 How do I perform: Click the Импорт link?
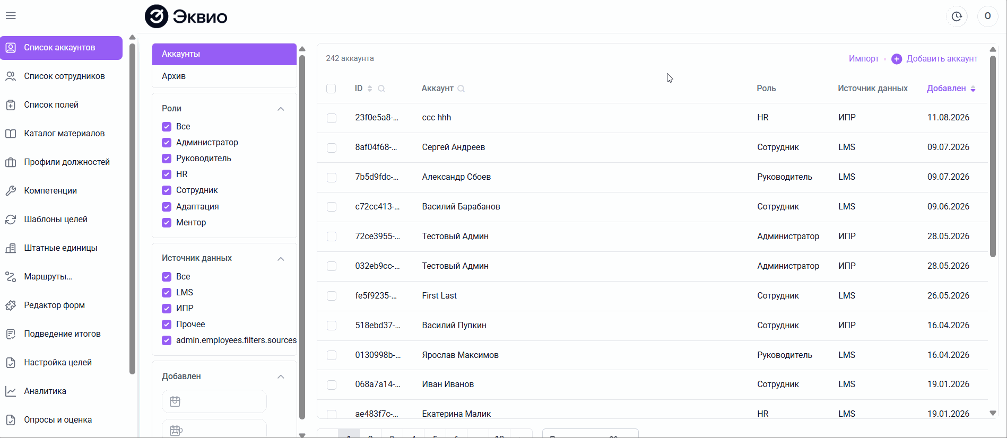[x=864, y=59]
